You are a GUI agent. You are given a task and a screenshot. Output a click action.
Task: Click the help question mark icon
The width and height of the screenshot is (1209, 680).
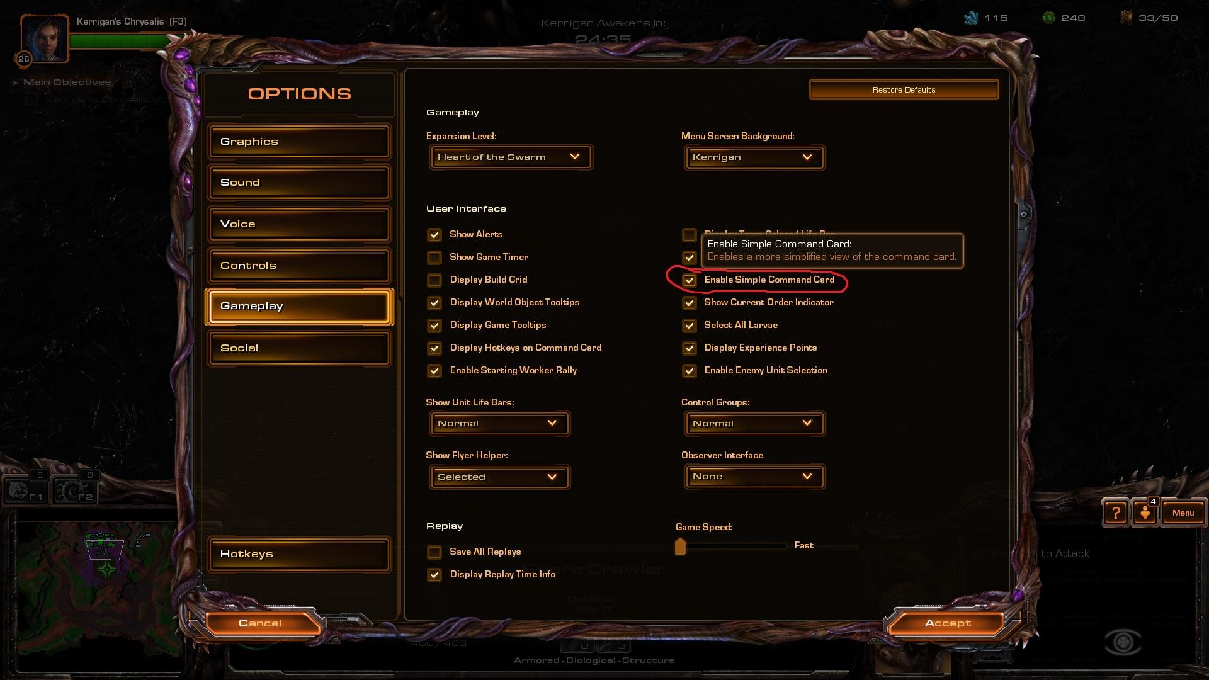[1116, 513]
